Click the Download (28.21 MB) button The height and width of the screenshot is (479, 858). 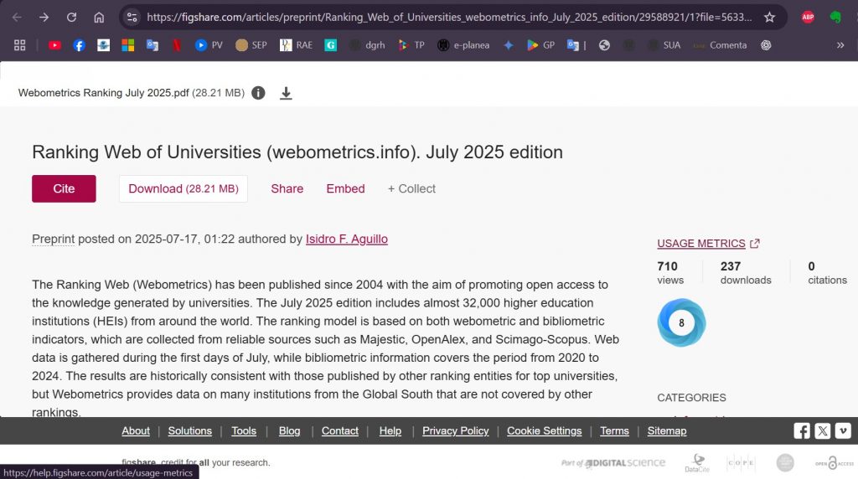click(x=183, y=188)
